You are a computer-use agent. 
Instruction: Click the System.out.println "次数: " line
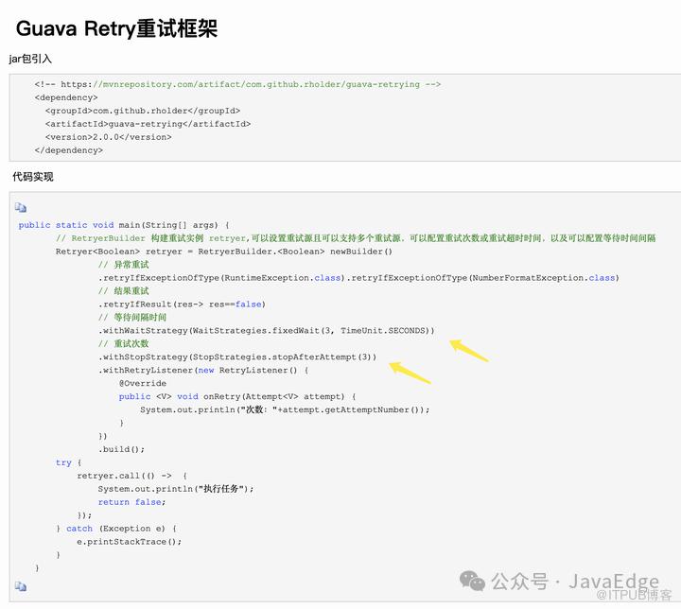click(285, 409)
